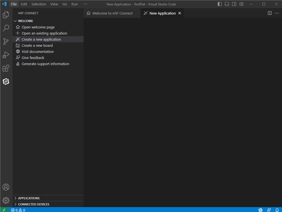Click Open an existing application
Image resolution: width=282 pixels, height=212 pixels.
coord(48,33)
